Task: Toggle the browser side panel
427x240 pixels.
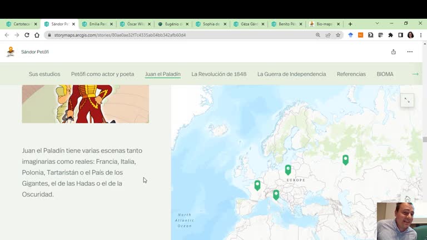Action: pyautogui.click(x=400, y=35)
